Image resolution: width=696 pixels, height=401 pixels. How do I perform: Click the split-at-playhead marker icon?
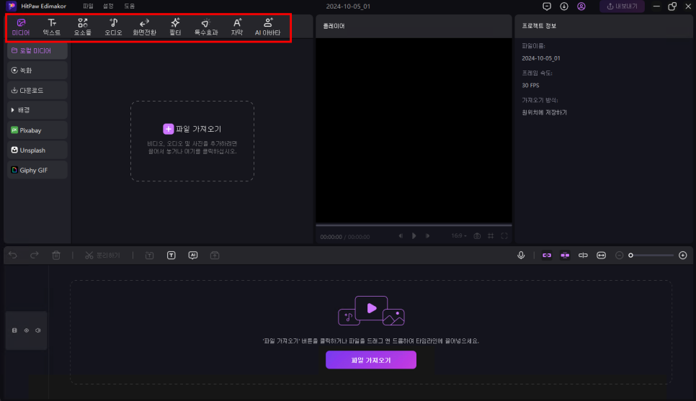(584, 256)
